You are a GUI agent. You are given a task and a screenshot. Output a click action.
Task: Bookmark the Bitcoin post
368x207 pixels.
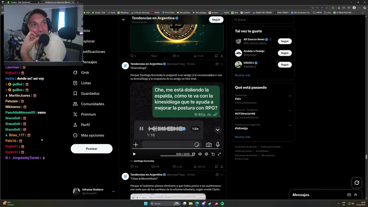pyautogui.click(x=216, y=56)
